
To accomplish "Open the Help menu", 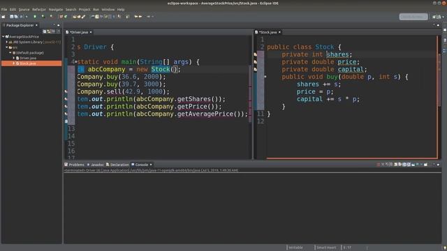I will click(x=121, y=9).
